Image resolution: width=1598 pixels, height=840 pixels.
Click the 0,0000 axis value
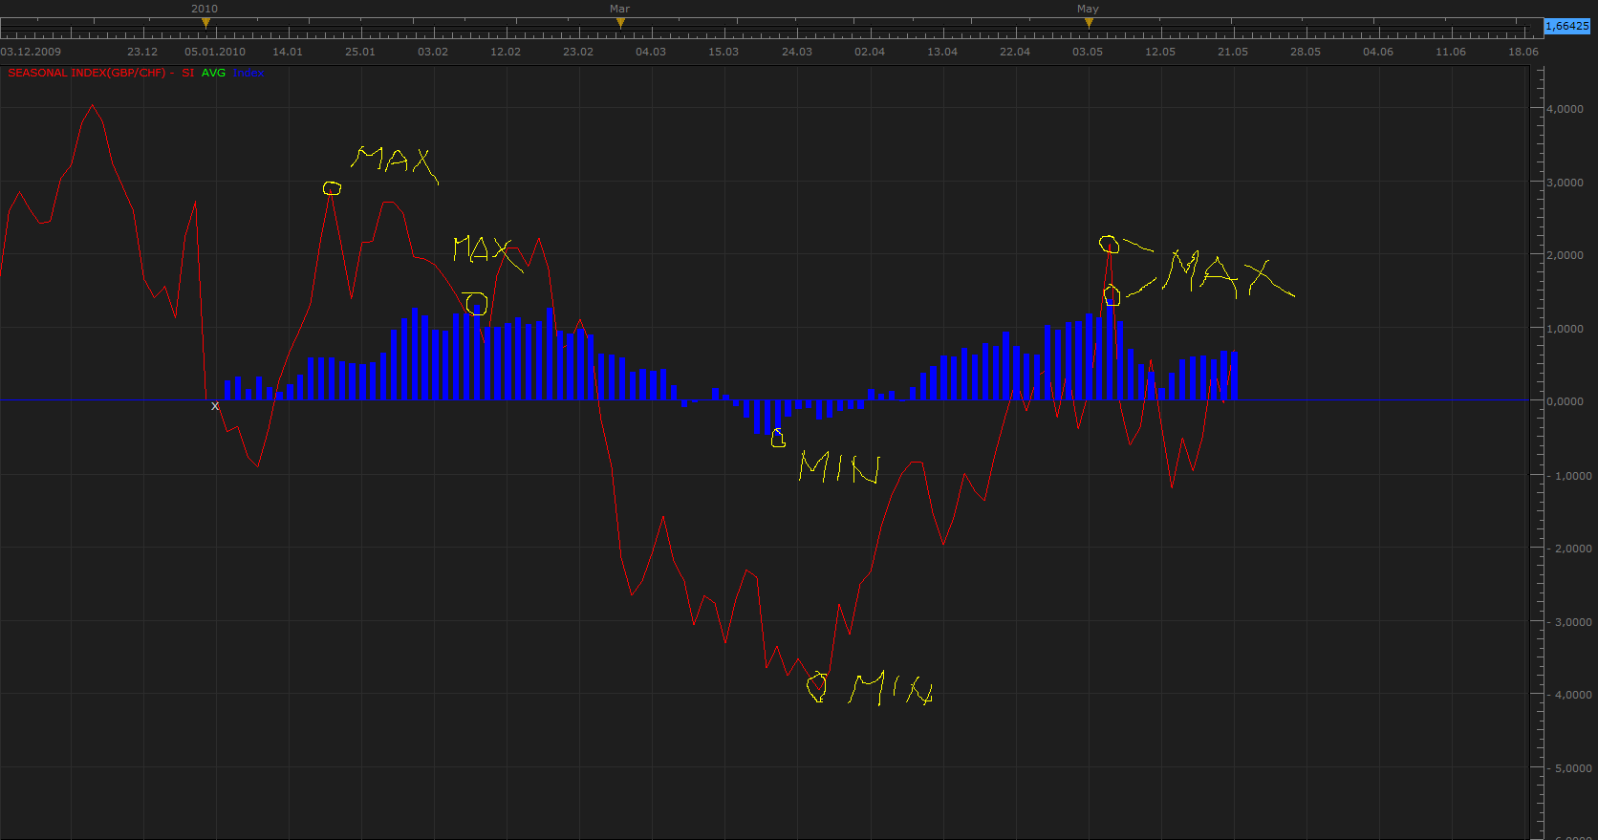[1565, 401]
